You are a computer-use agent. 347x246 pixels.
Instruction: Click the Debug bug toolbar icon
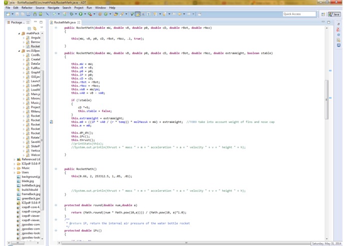(71, 14)
